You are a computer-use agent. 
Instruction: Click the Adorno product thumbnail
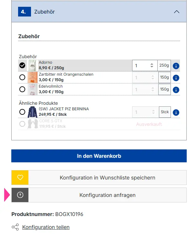(32, 65)
